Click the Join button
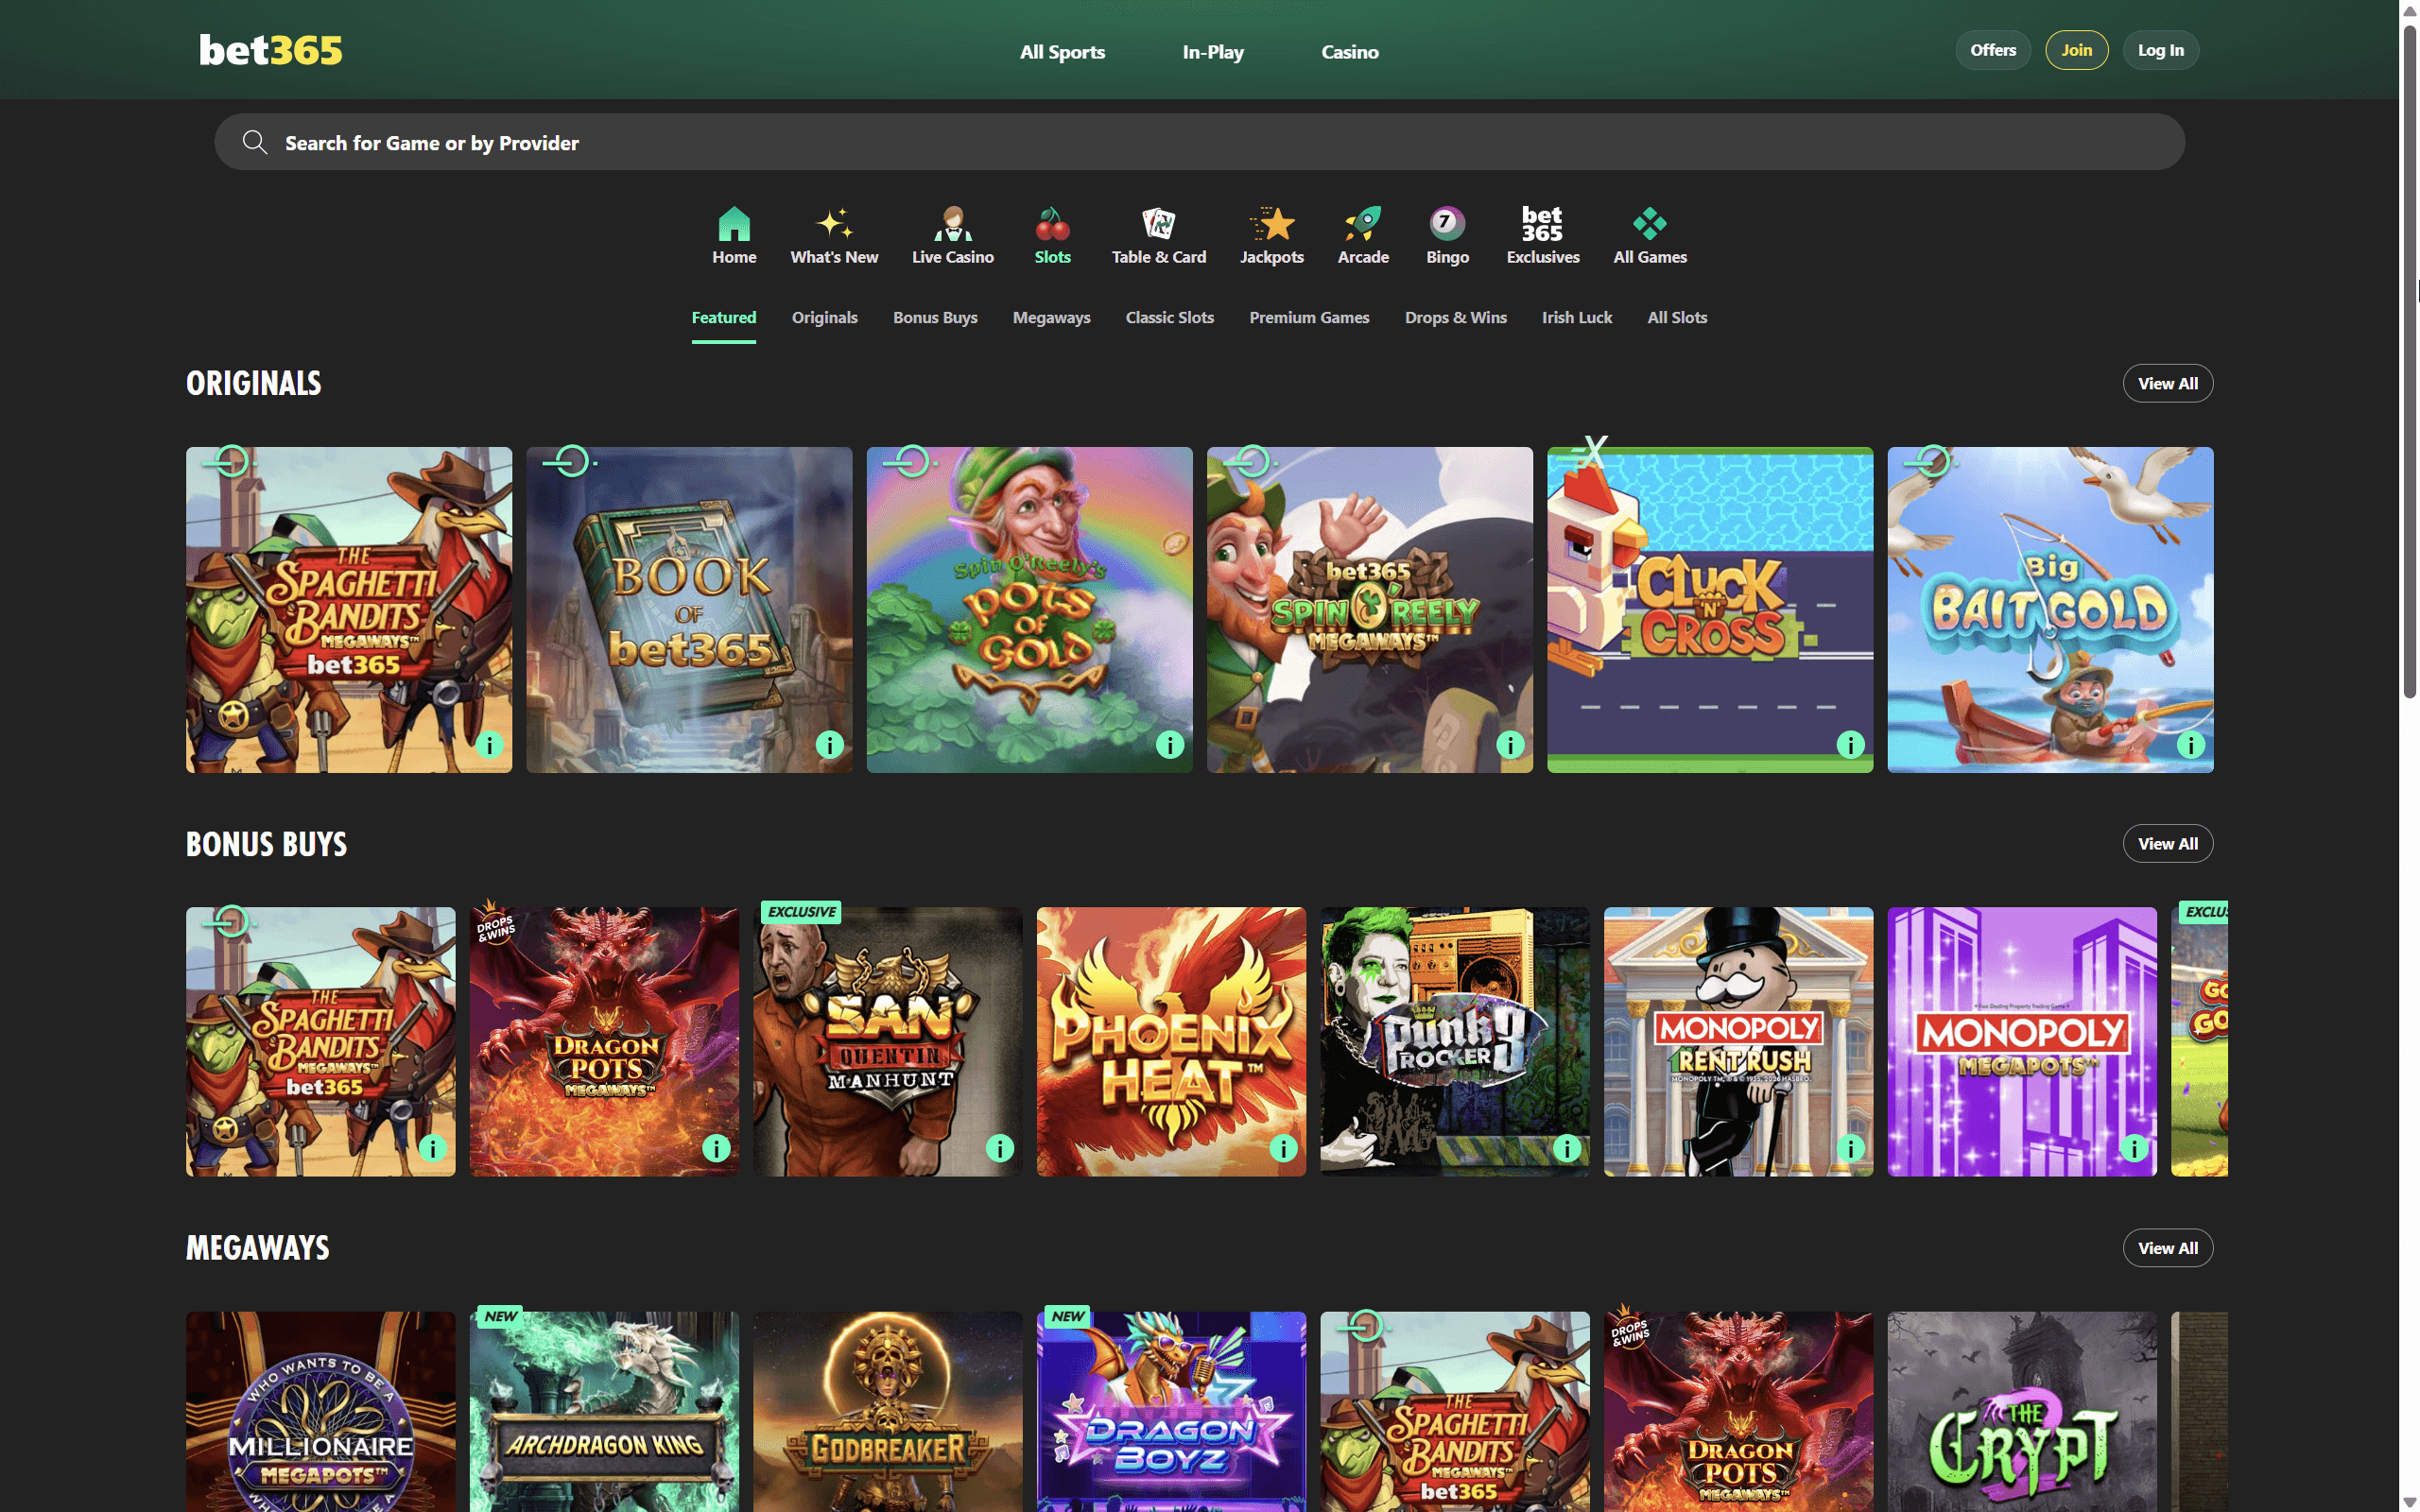2420x1512 pixels. click(x=2077, y=50)
